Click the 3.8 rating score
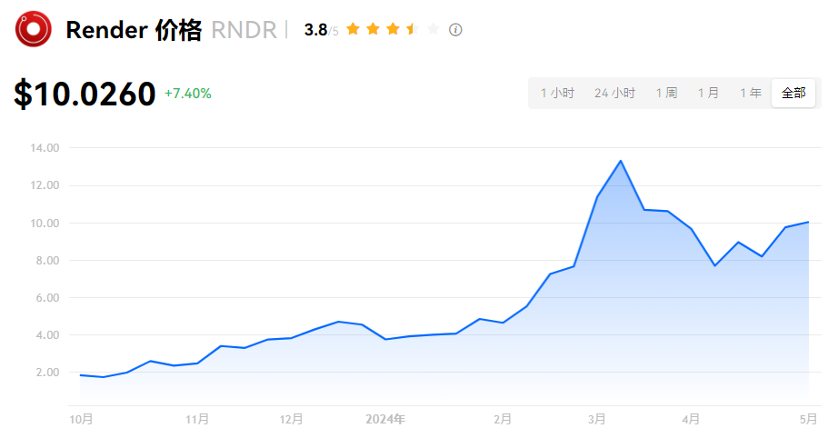 pyautogui.click(x=315, y=30)
